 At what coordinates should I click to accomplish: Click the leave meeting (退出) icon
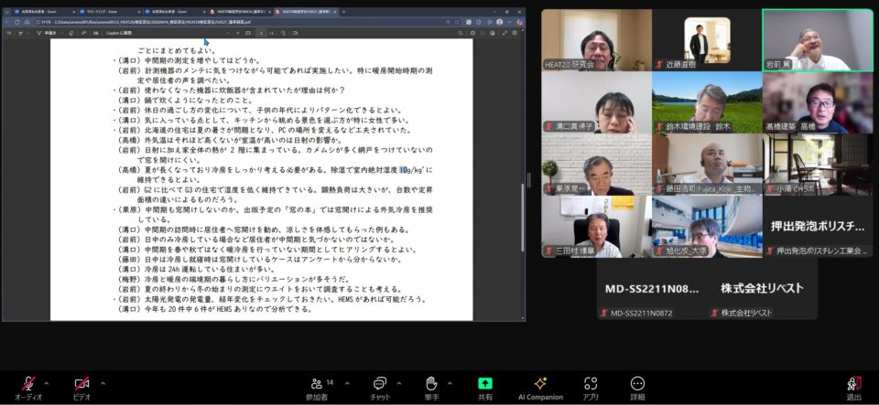pyautogui.click(x=853, y=383)
